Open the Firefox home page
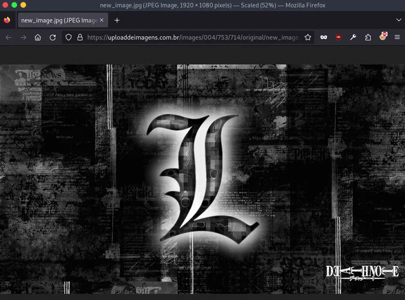The height and width of the screenshot is (300, 405). [x=38, y=37]
